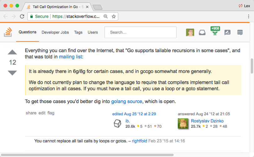Click the Rostyslav Dzinko author link

[207, 121]
